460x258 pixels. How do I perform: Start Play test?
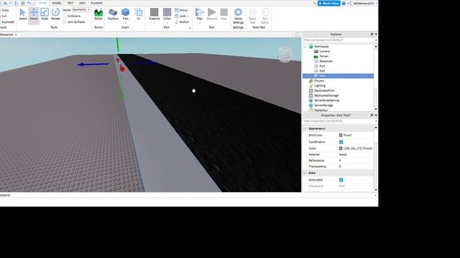tap(200, 14)
